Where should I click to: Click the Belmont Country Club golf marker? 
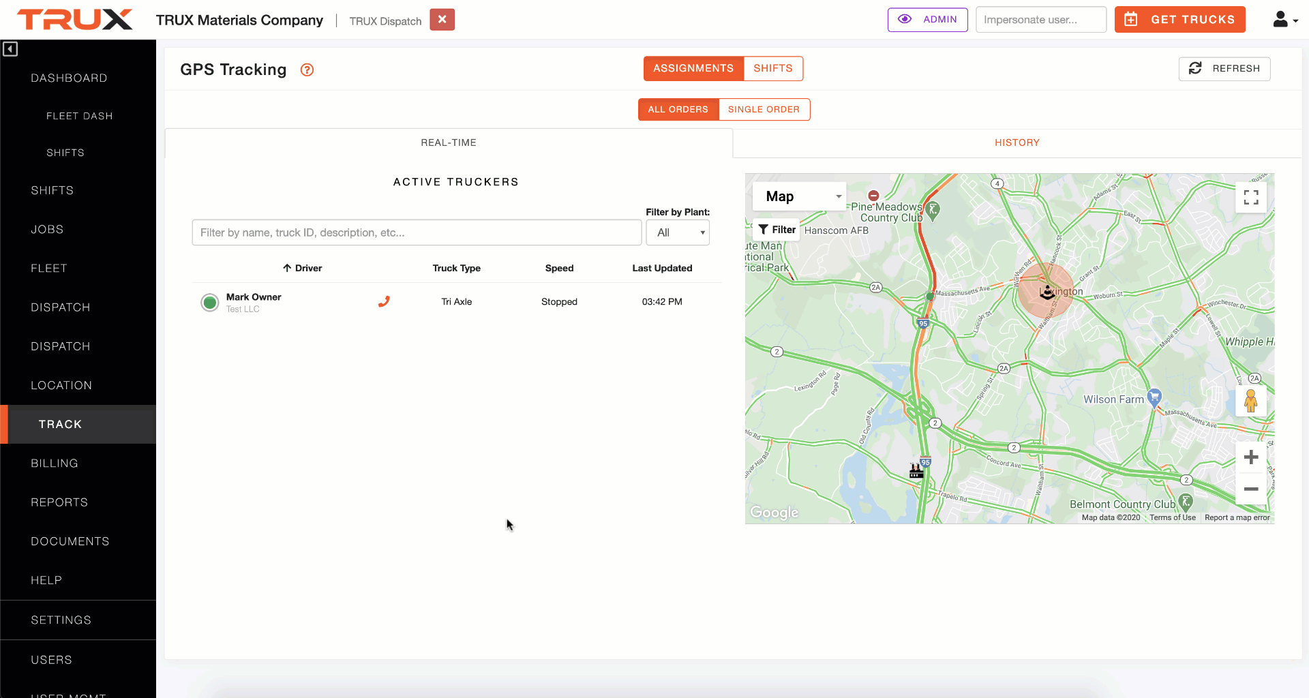pyautogui.click(x=1186, y=503)
